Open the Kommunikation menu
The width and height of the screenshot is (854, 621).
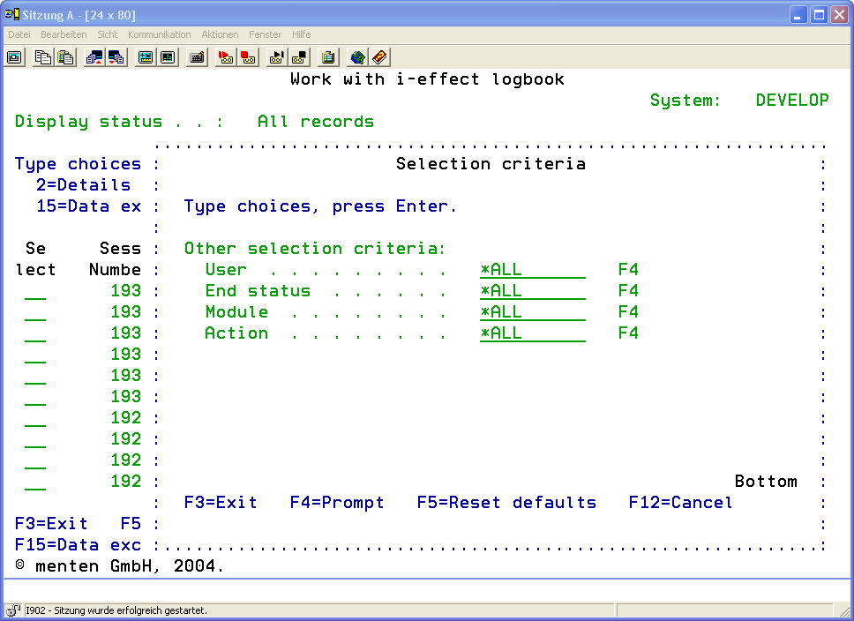pyautogui.click(x=159, y=34)
